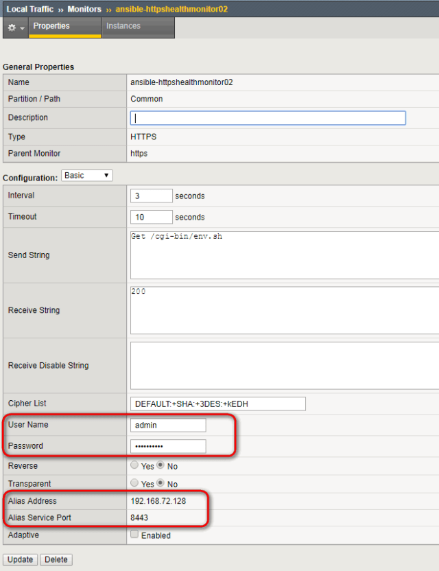
Task: Click the Update button
Action: 19,559
